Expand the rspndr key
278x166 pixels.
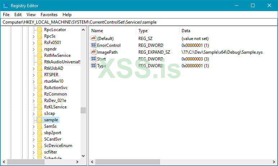click(34, 49)
